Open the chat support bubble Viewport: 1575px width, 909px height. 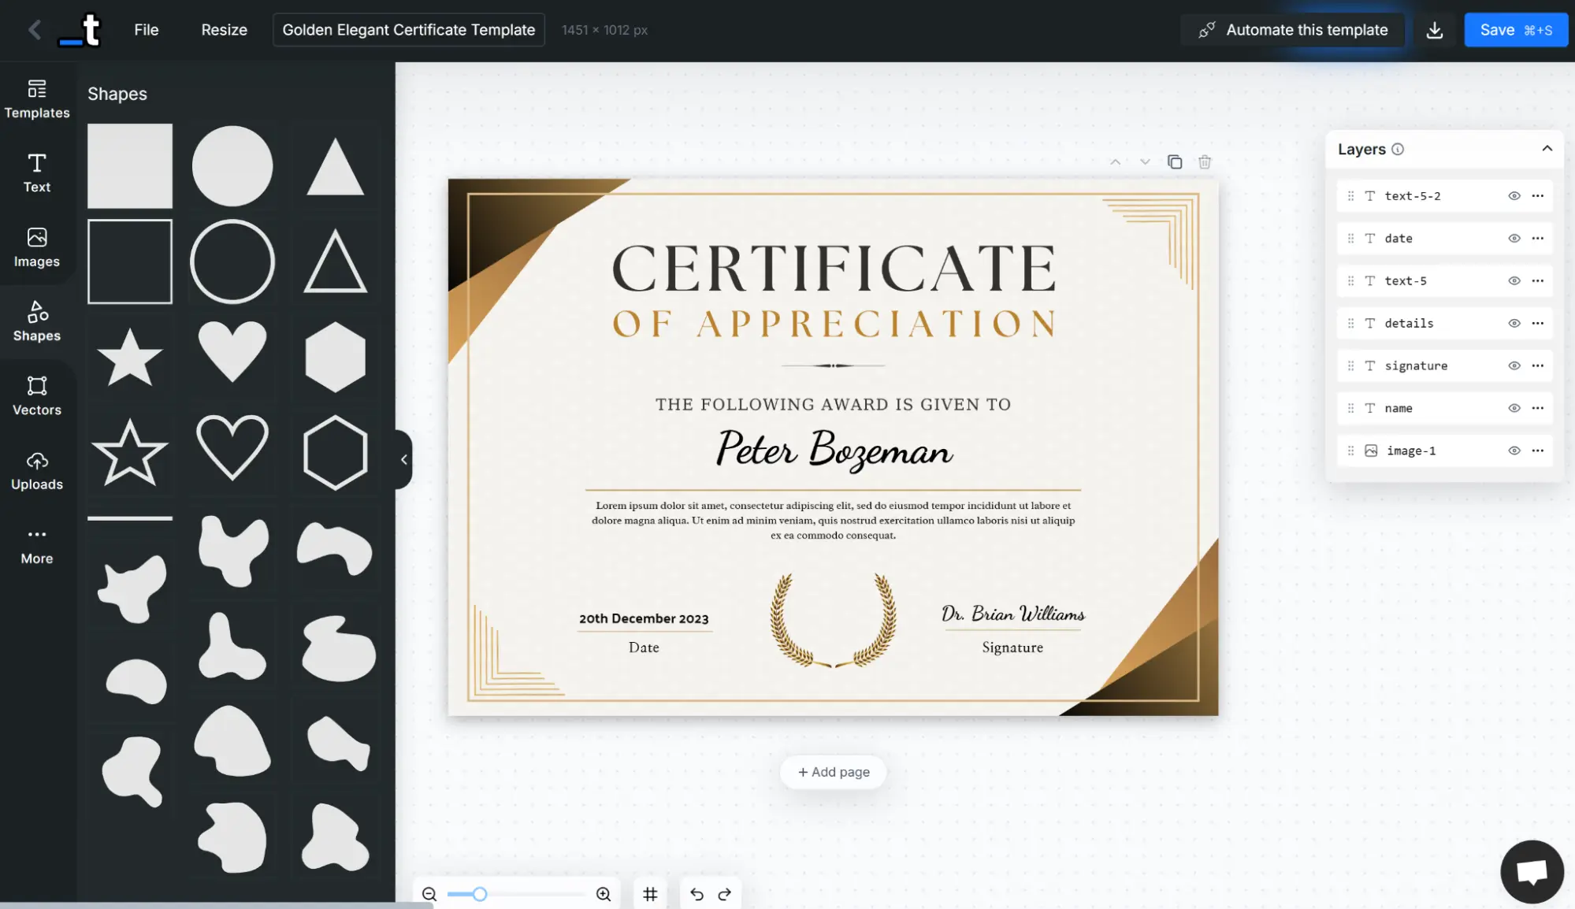click(1532, 871)
